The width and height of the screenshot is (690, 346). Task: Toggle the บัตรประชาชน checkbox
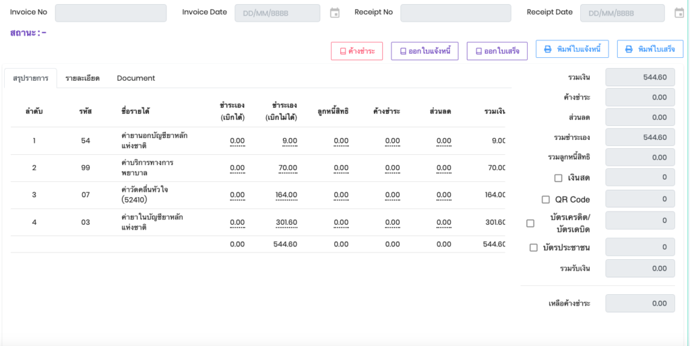pyautogui.click(x=534, y=248)
